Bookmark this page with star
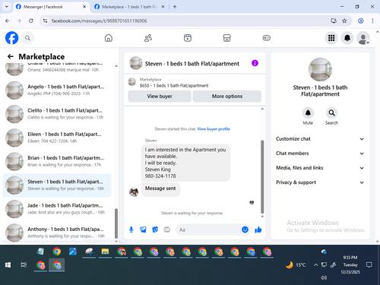The height and width of the screenshot is (285, 380). pos(344,21)
